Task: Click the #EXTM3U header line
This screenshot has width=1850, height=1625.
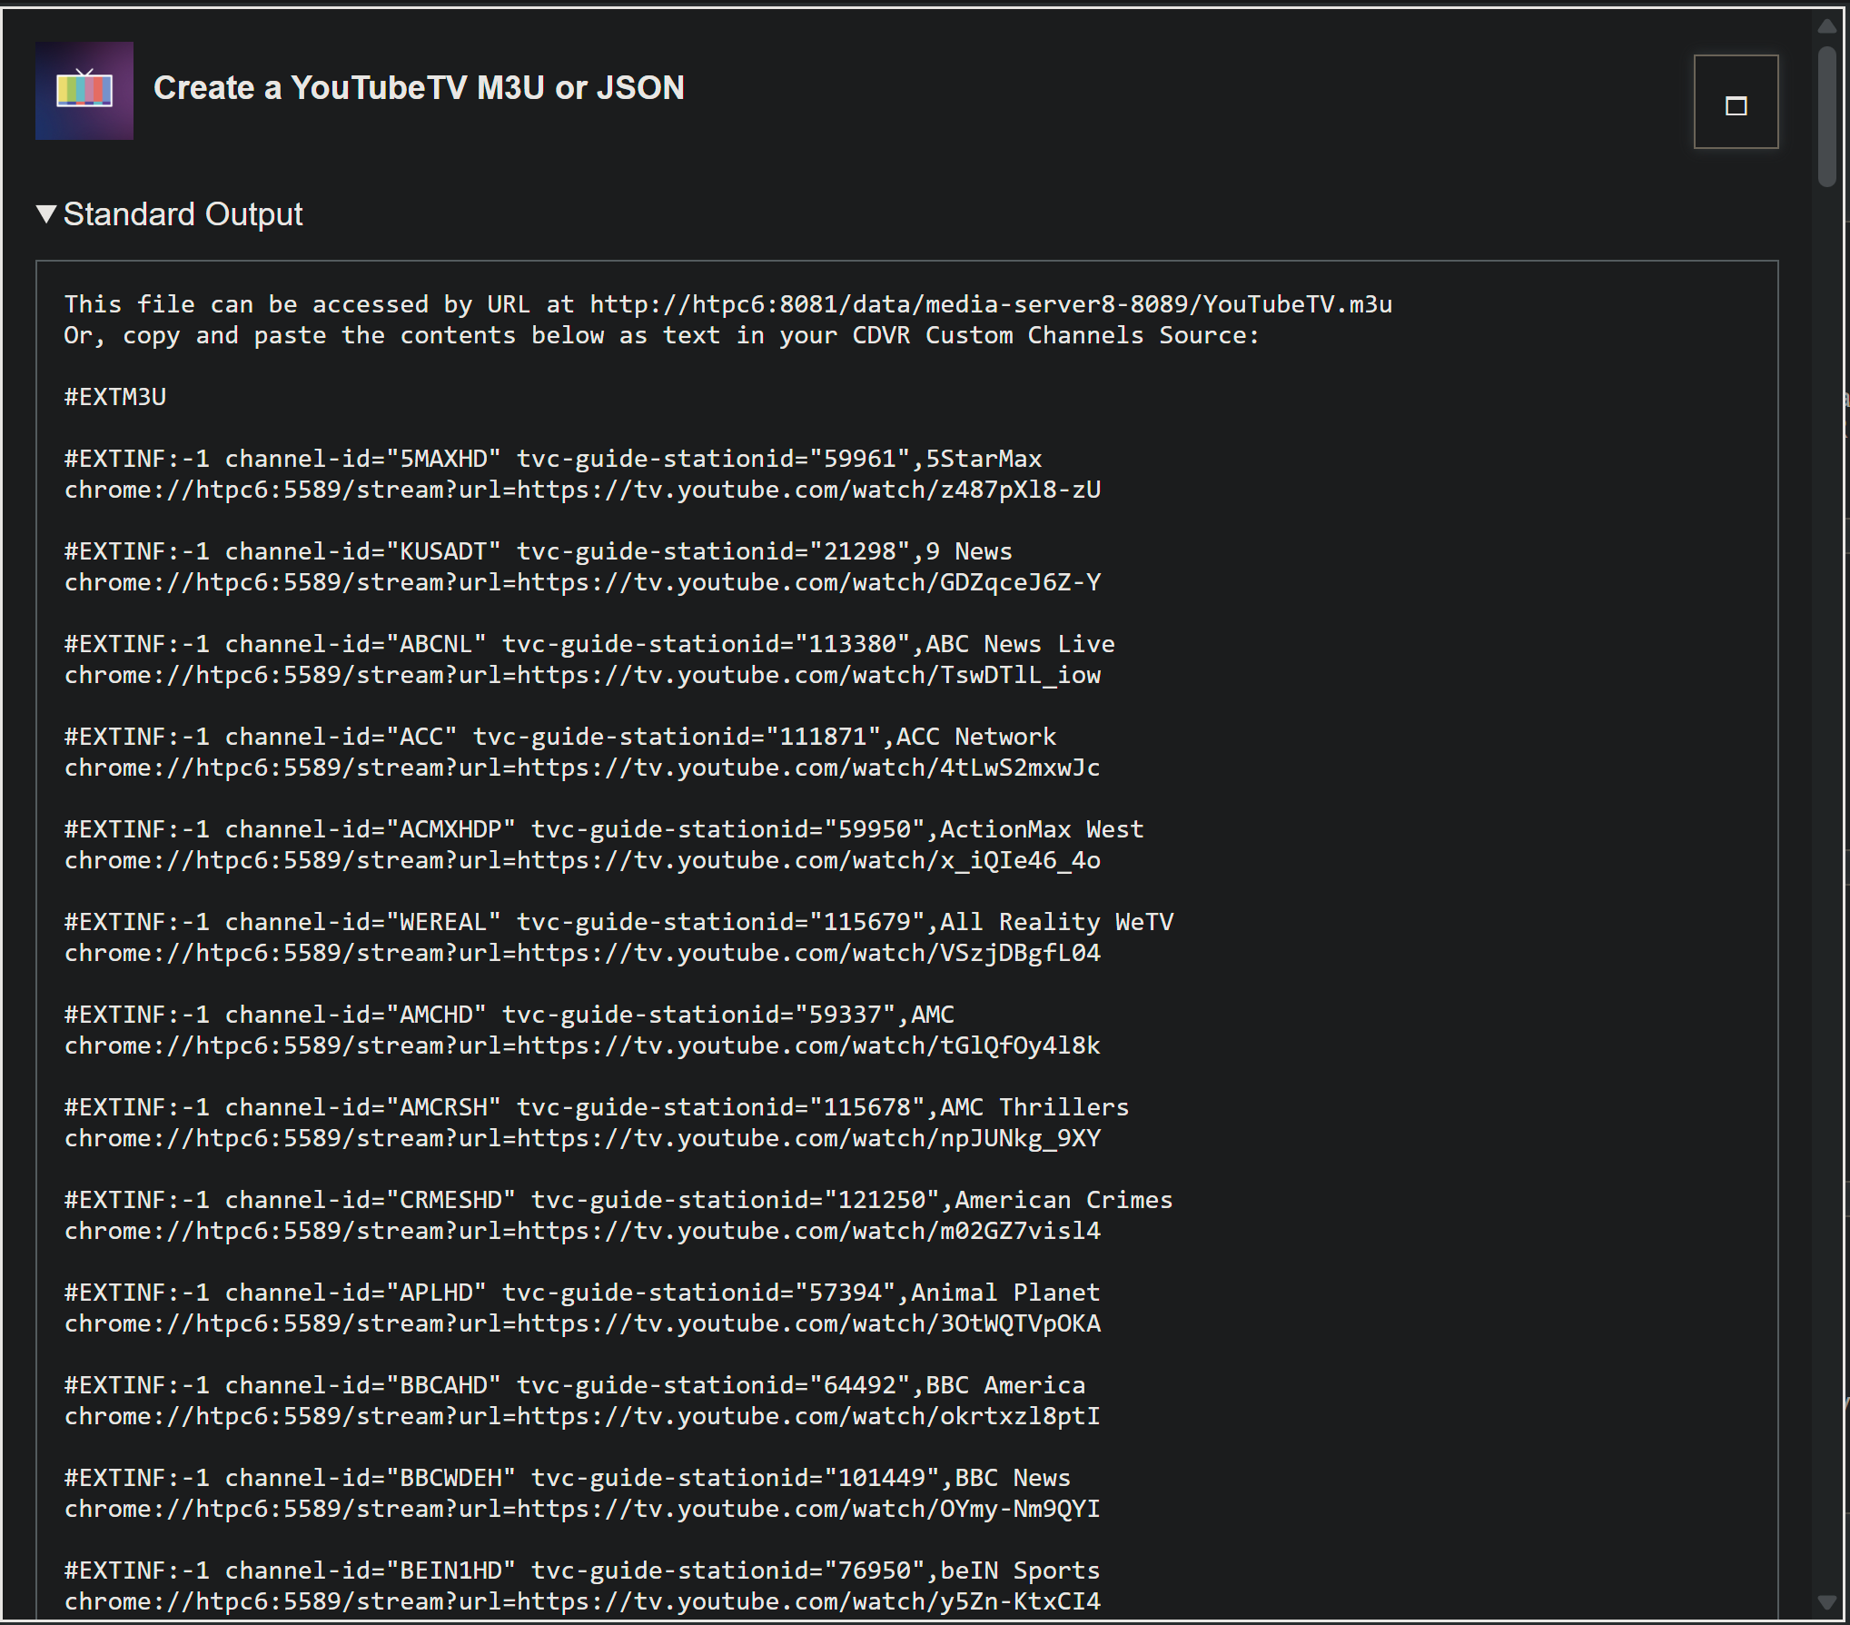Action: pyautogui.click(x=115, y=397)
